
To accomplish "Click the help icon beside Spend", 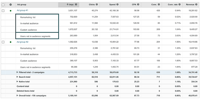I will coord(117,4).
